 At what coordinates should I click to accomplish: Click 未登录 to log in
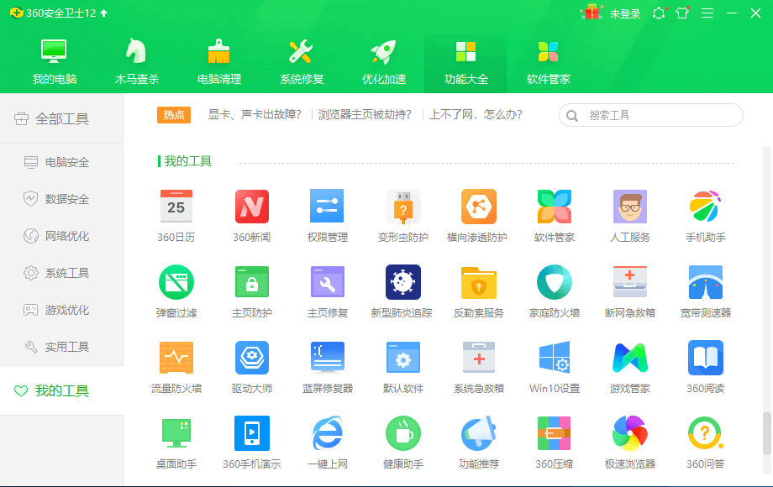point(624,13)
